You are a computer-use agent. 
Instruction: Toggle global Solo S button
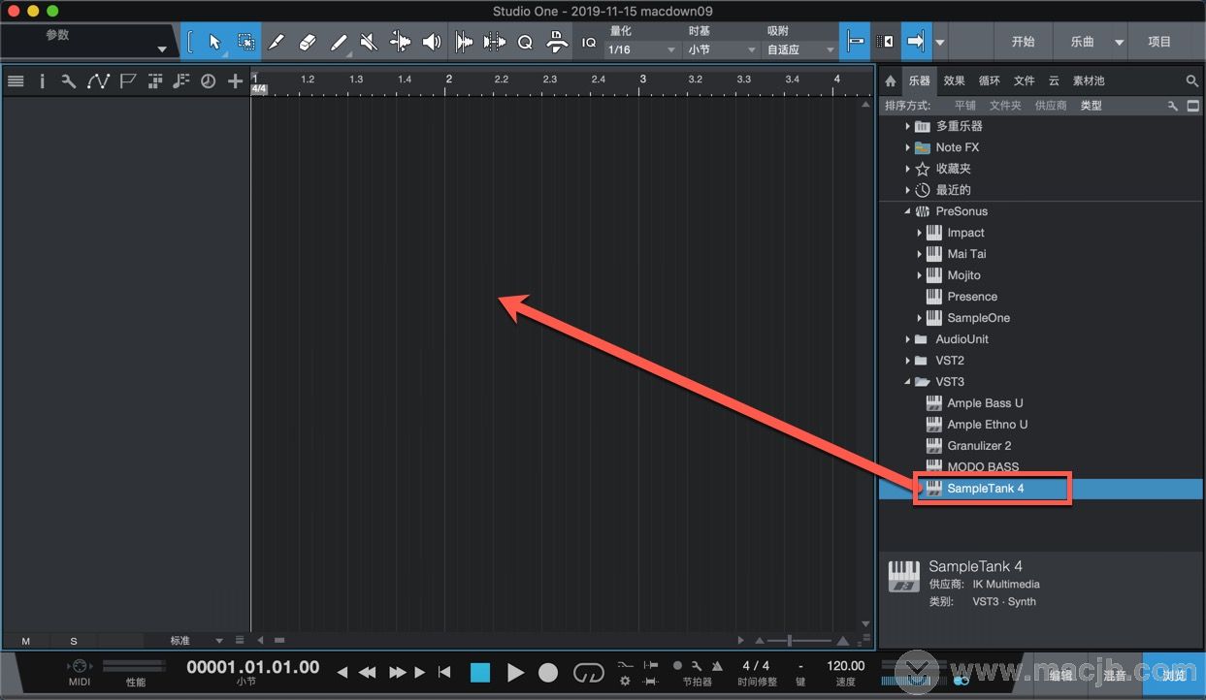click(74, 641)
